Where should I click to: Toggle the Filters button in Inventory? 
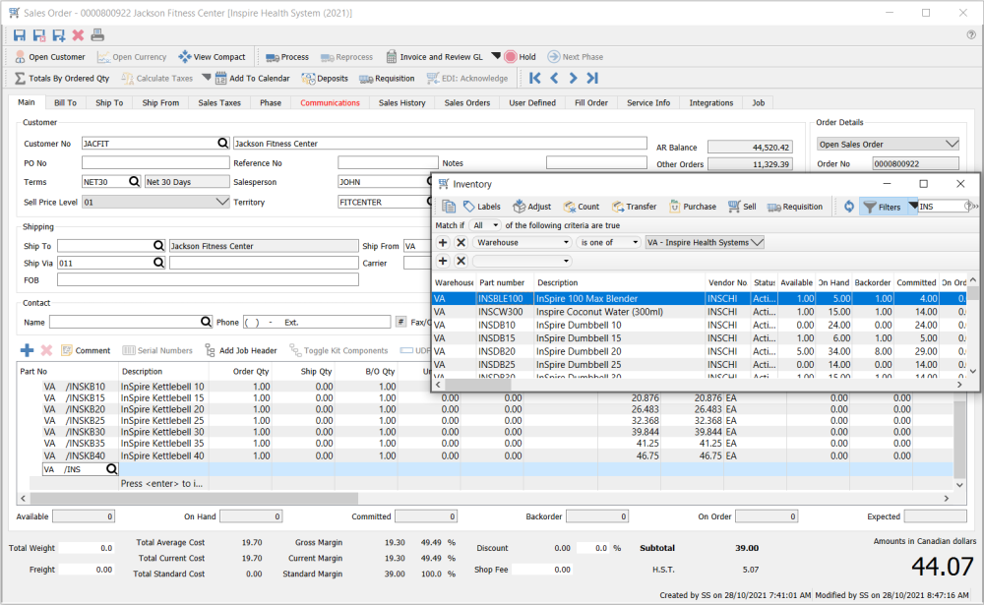pos(882,207)
